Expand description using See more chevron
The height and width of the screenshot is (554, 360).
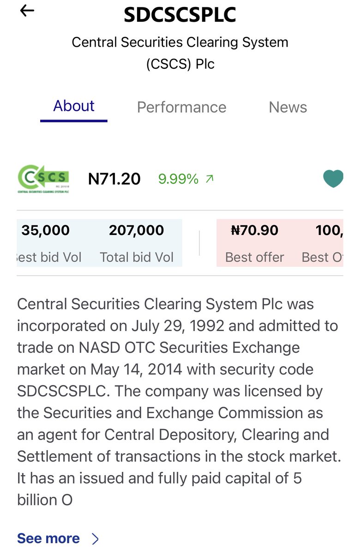click(96, 539)
